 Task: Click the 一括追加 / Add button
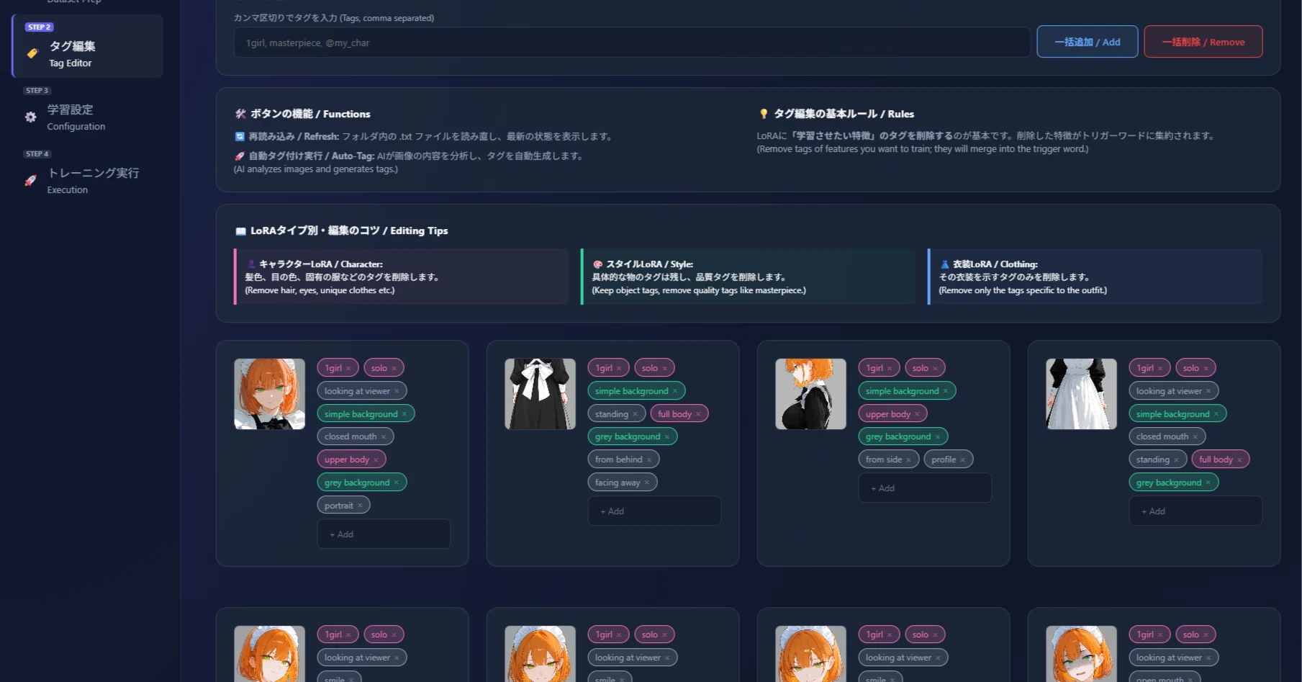tap(1087, 42)
